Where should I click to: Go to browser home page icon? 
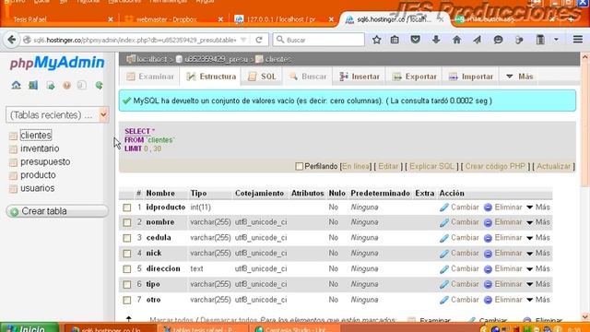456,40
